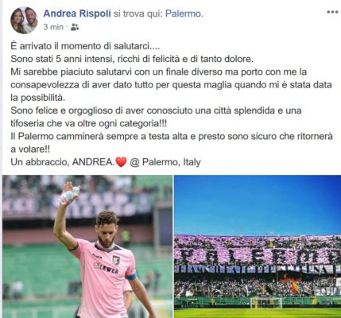Viewport: 341px width, 318px height.
Task: Open Andrea Rispoli's profile picture
Action: click(24, 20)
